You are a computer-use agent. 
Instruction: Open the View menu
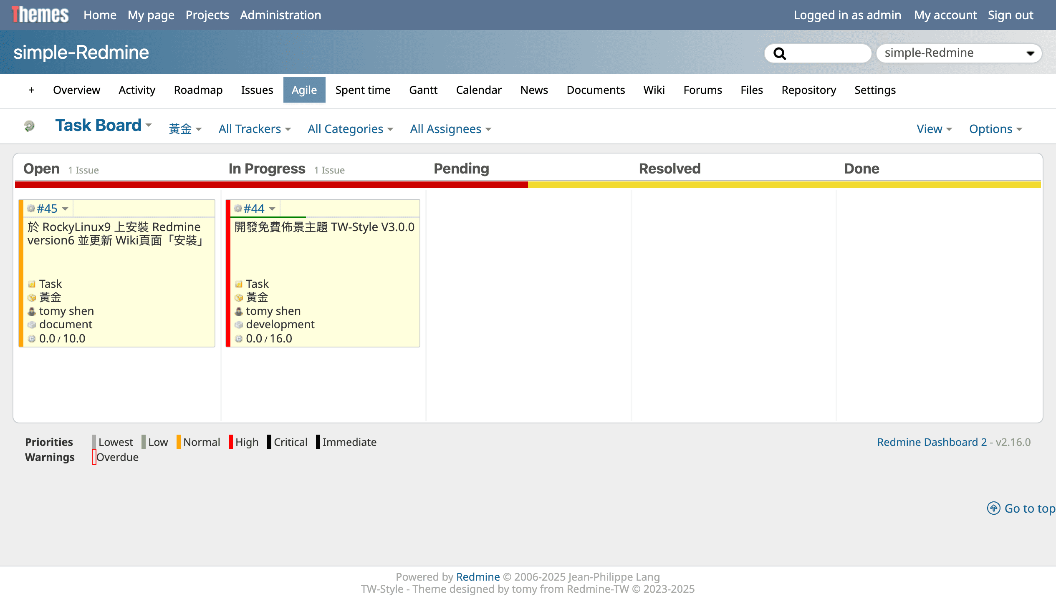coord(934,129)
